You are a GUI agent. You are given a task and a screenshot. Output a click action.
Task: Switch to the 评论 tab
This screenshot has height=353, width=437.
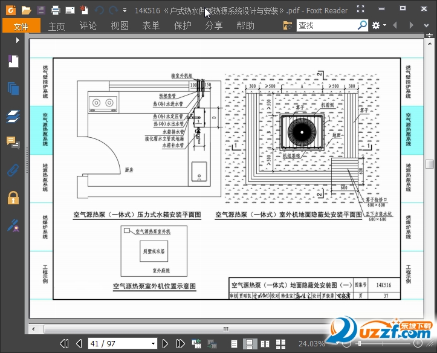click(x=88, y=25)
